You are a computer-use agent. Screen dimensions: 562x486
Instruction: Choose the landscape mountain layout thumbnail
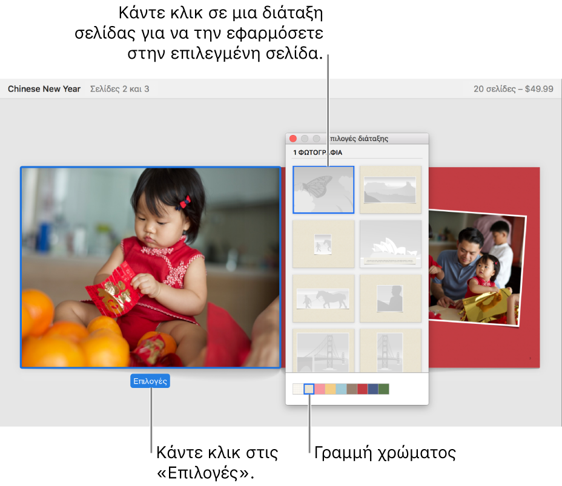(391, 190)
